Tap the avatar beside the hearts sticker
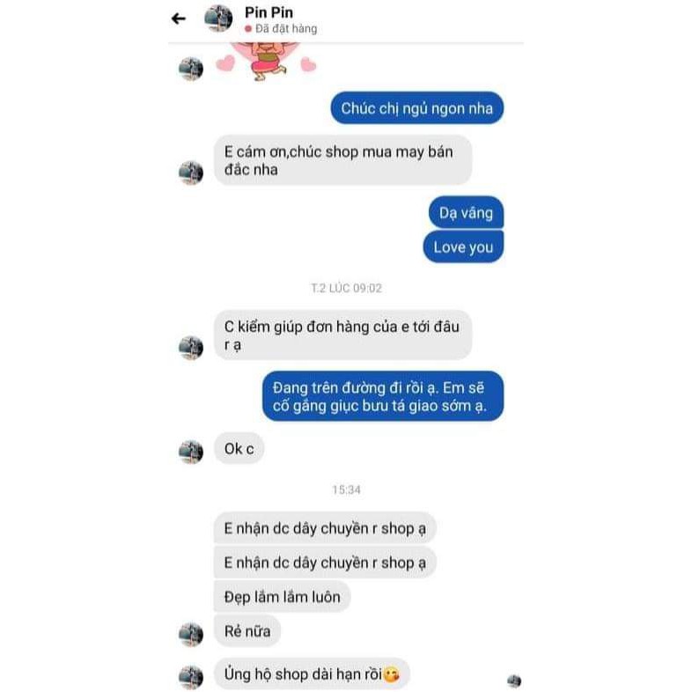692x692 pixels. click(191, 69)
